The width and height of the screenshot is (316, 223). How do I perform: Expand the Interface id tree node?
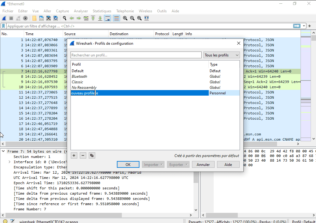click(10, 162)
